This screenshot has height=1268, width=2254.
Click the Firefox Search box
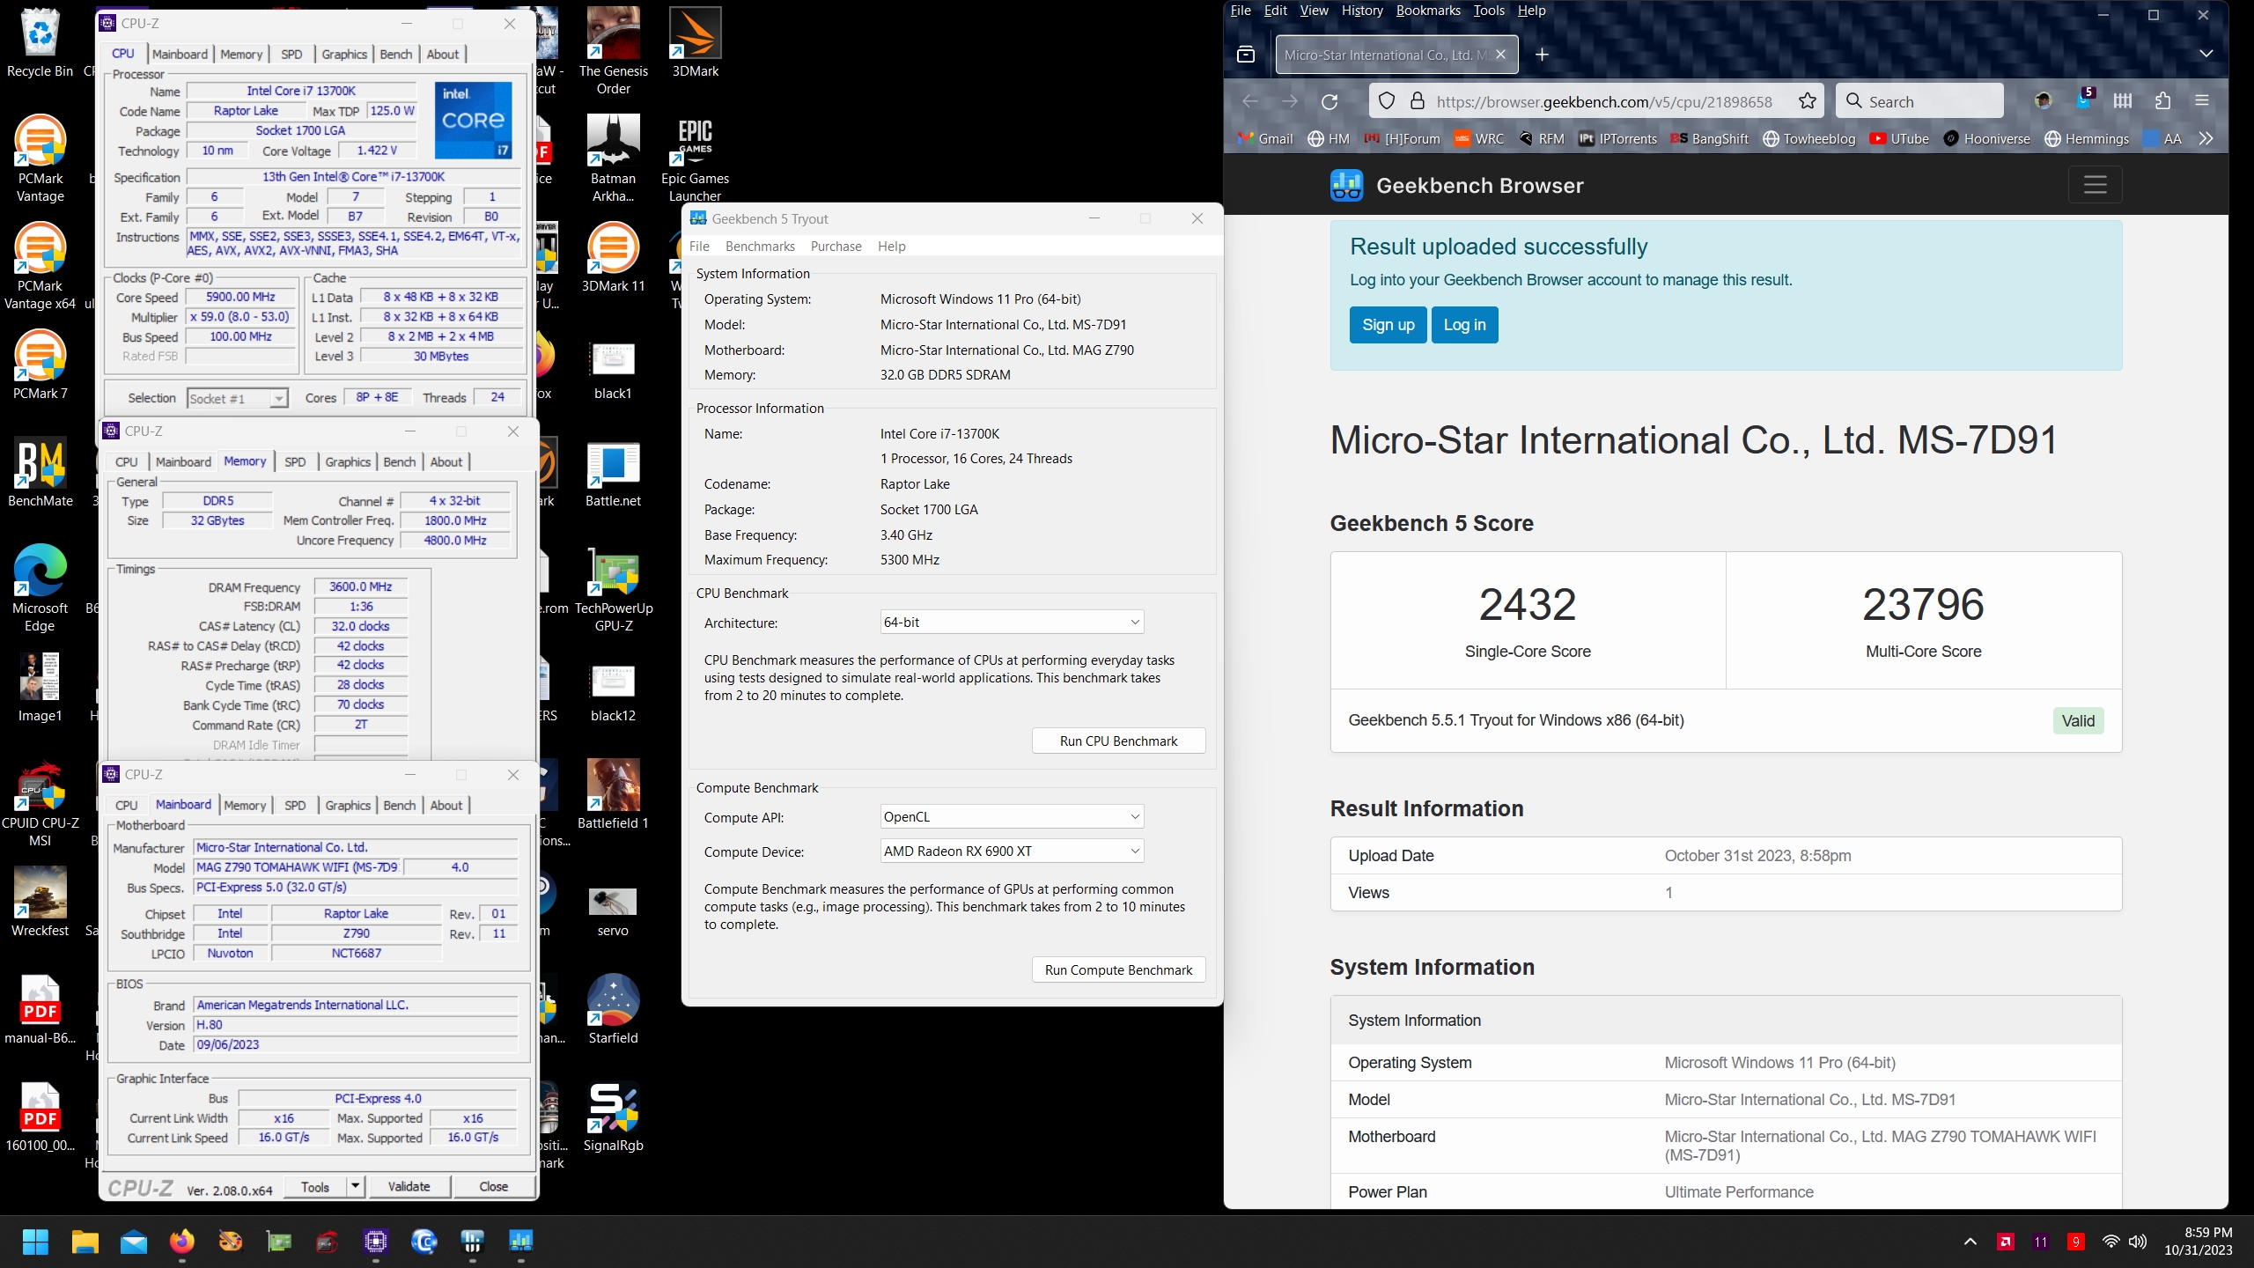pyautogui.click(x=1919, y=101)
